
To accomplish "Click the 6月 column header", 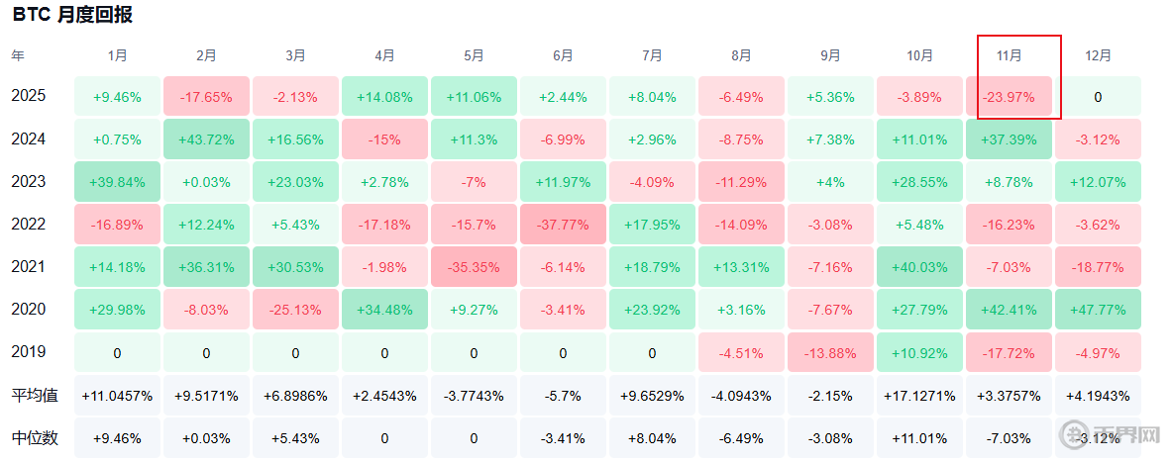I will (x=563, y=55).
